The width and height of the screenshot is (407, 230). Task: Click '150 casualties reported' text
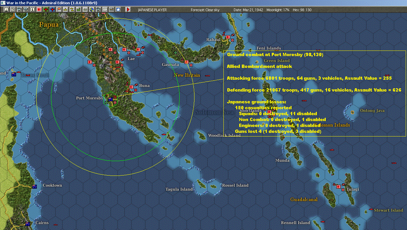(263, 108)
